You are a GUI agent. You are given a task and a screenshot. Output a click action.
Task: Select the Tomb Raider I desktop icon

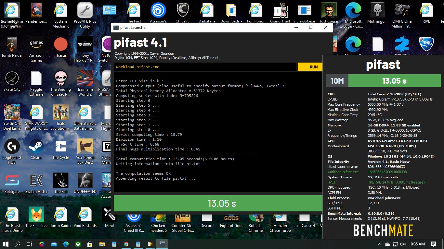[x=12, y=49]
